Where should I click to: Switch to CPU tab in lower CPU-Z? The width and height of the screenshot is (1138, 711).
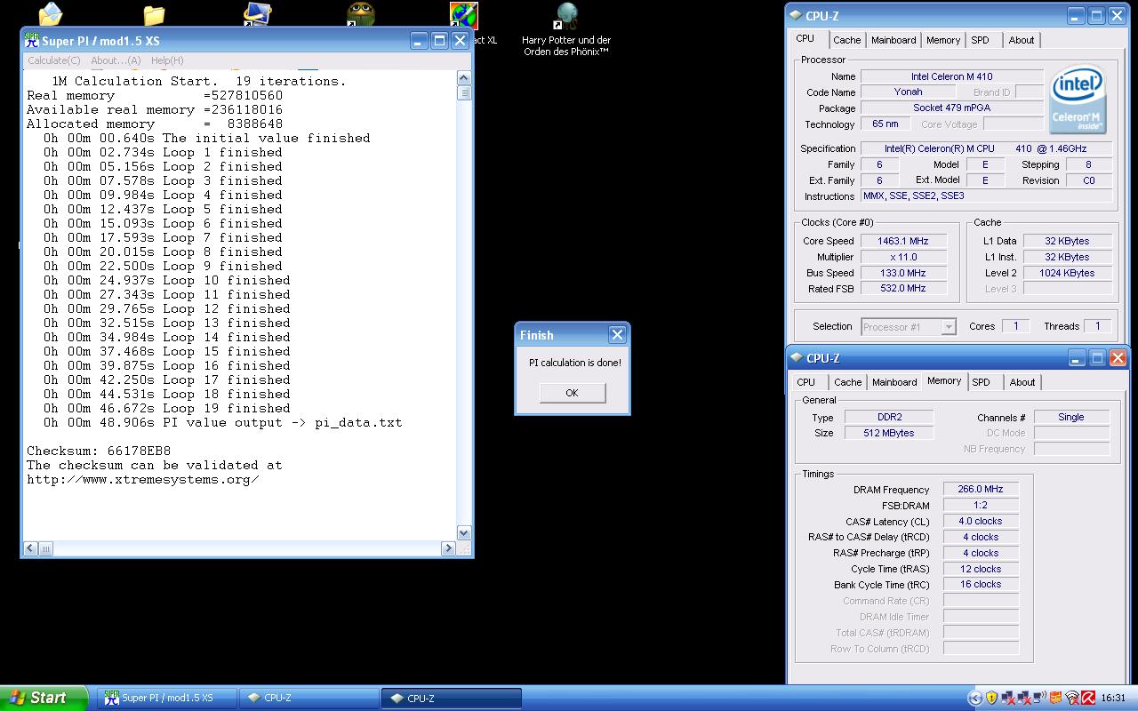(x=806, y=382)
